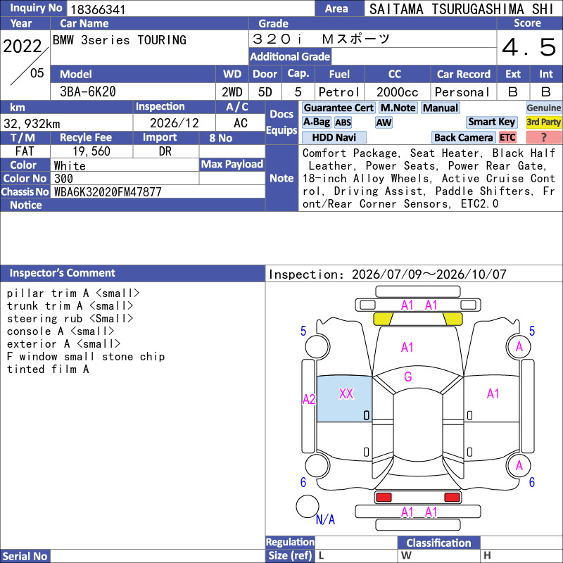Click the Classification label
This screenshot has width=563, height=563.
[x=438, y=543]
